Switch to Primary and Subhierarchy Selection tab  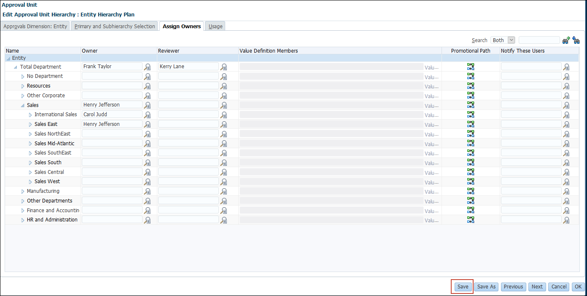pyautogui.click(x=115, y=26)
